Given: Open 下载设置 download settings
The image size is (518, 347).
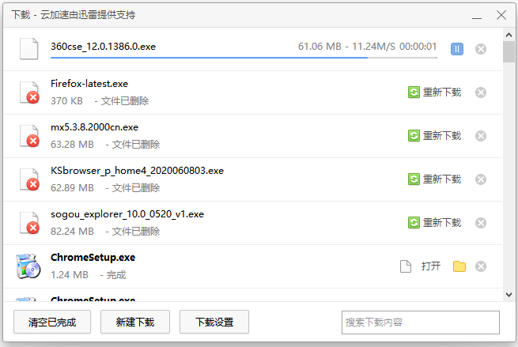Looking at the screenshot, I should 214,322.
